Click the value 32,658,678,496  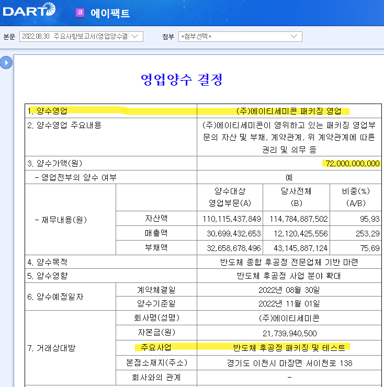click(x=234, y=248)
